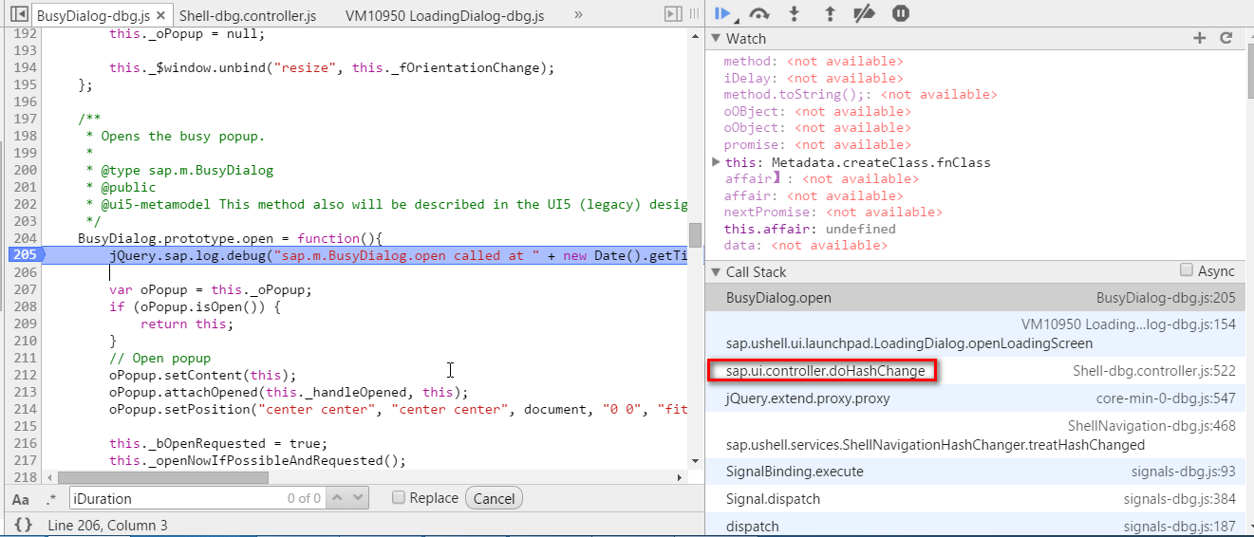Toggle the file navigator sidebar icon
This screenshot has width=1254, height=537.
[x=17, y=15]
